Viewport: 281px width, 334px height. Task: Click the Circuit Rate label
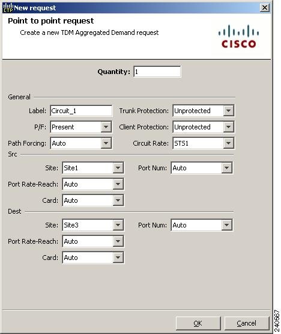pyautogui.click(x=151, y=143)
